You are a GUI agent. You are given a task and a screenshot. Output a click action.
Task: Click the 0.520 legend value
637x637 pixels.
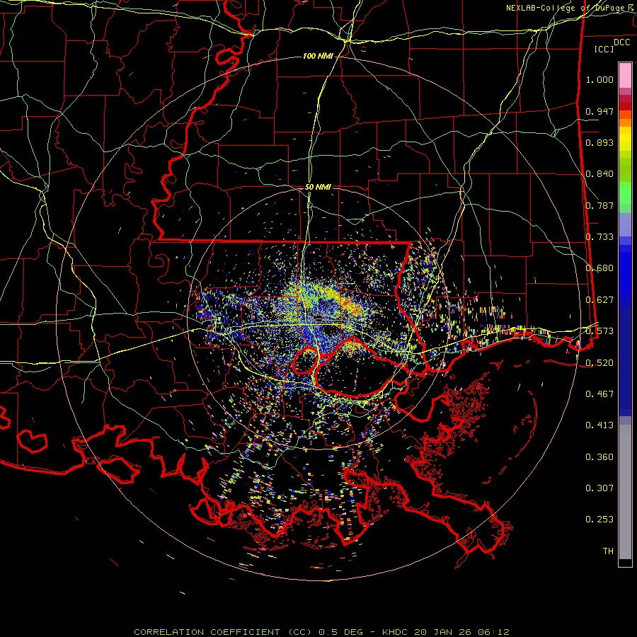point(599,362)
